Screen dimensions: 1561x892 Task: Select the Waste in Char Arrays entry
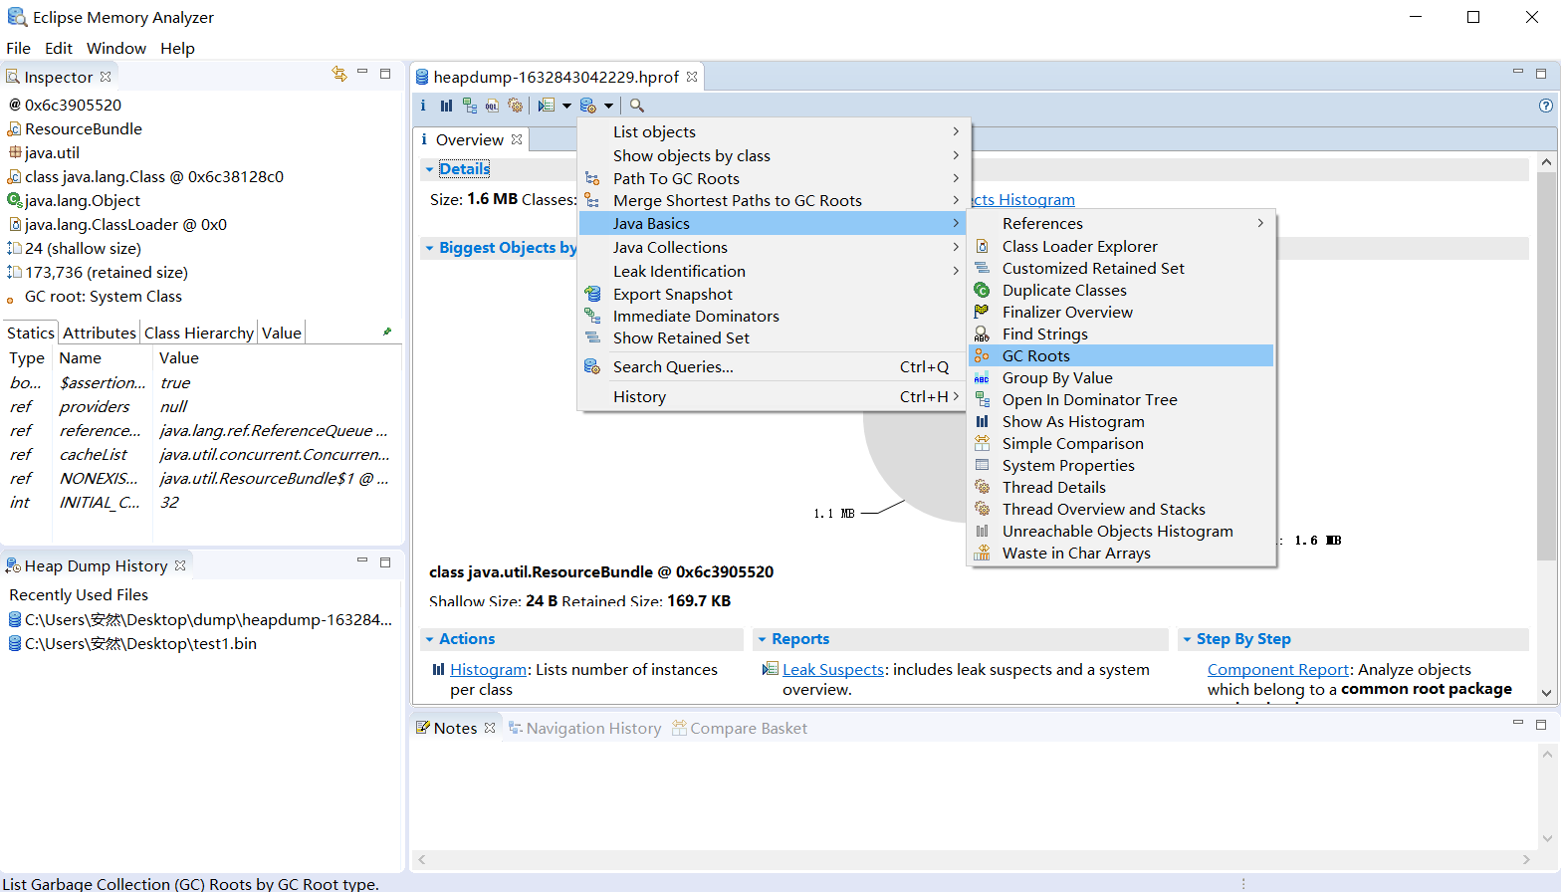pyautogui.click(x=1121, y=553)
